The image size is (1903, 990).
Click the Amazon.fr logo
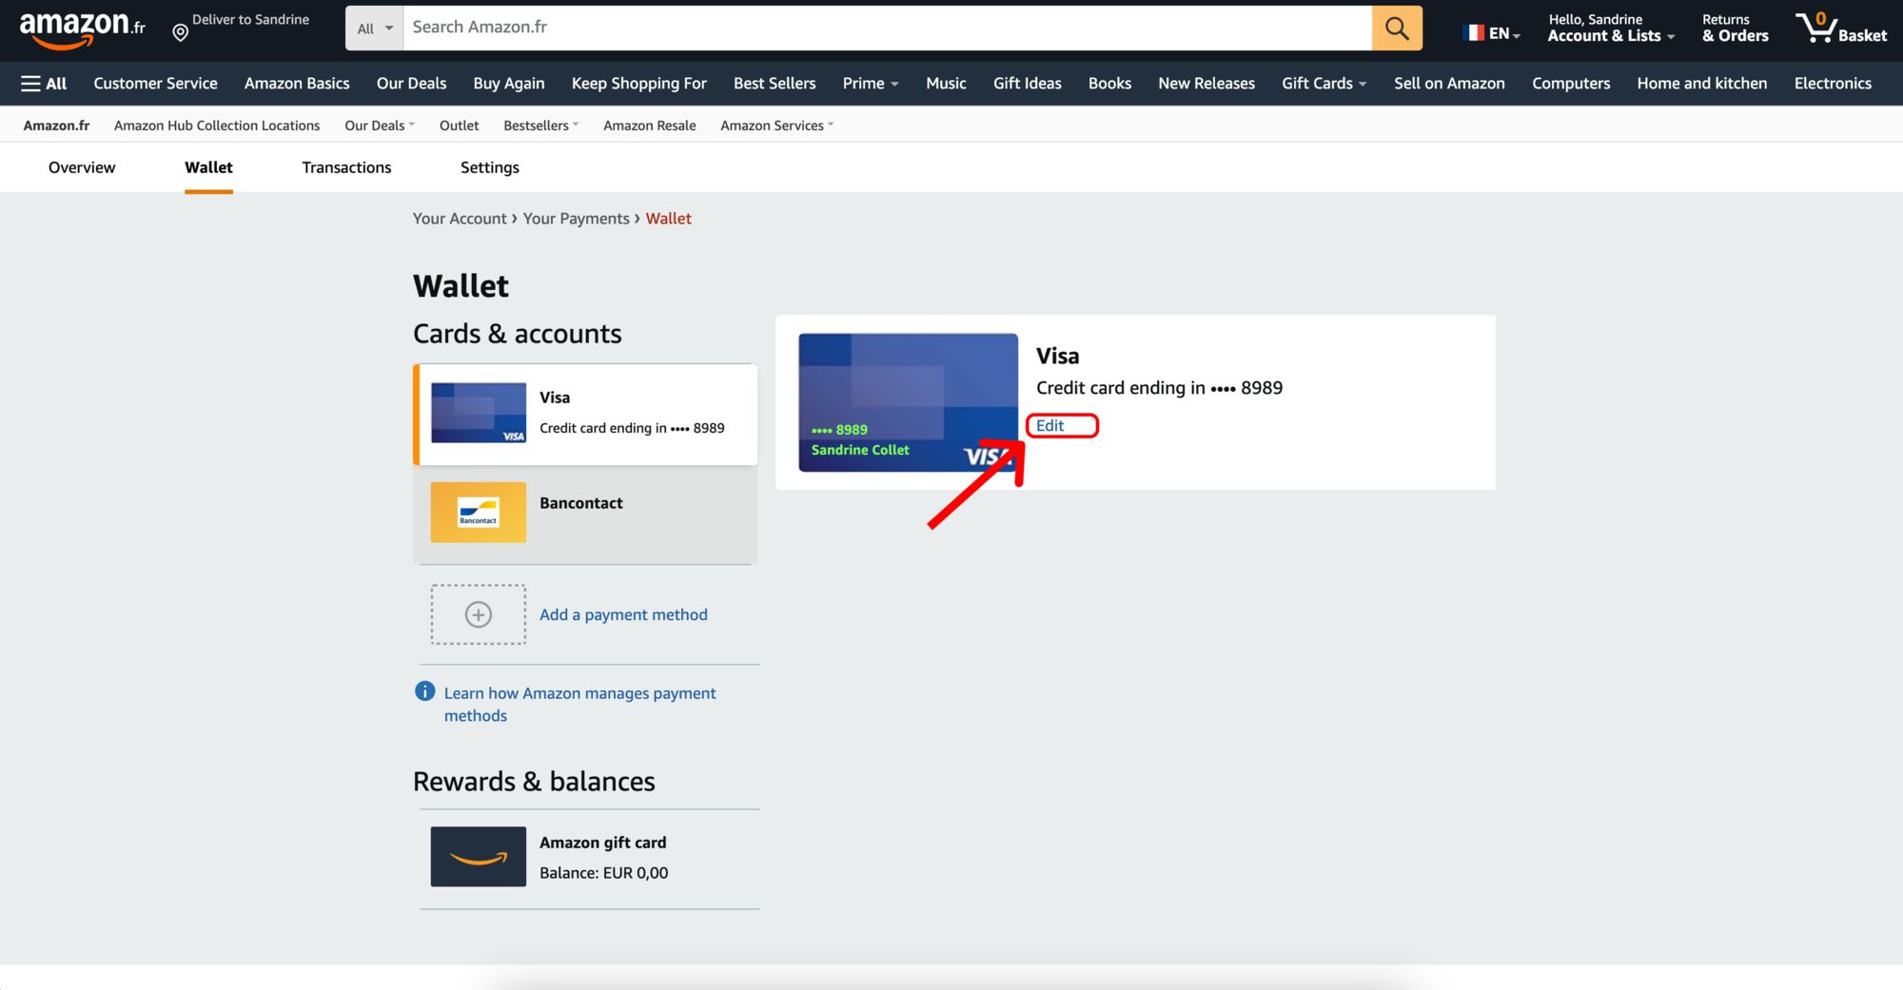pos(82,29)
